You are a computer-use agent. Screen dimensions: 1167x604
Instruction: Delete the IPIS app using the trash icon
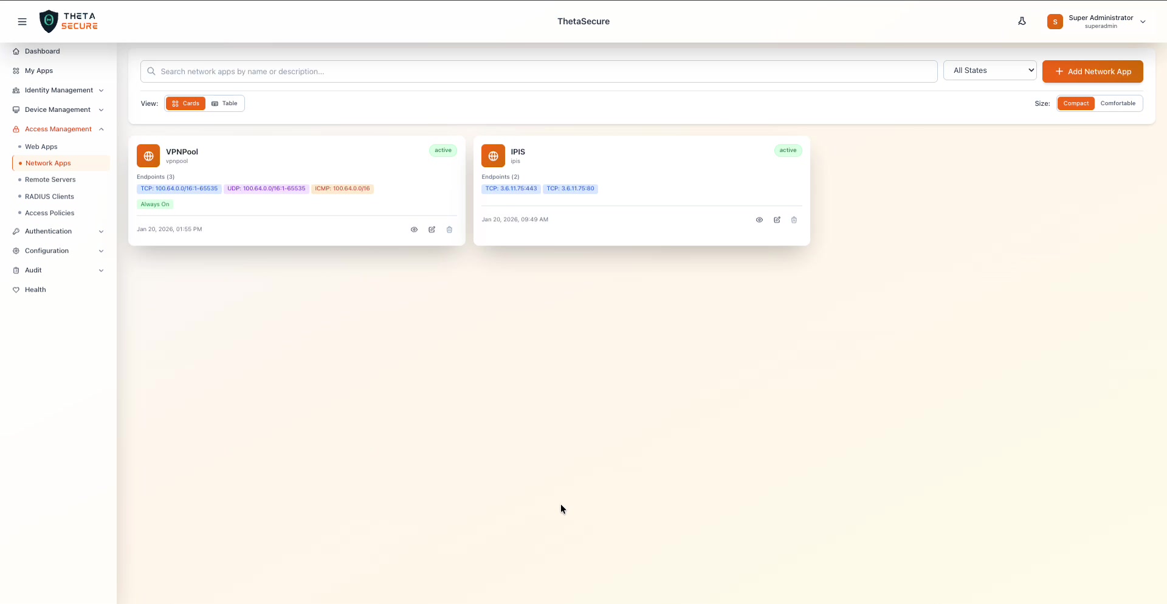coord(794,219)
